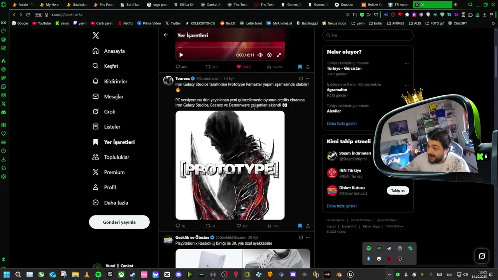
Task: Expand the Daha fazla menu
Action: pos(110,203)
